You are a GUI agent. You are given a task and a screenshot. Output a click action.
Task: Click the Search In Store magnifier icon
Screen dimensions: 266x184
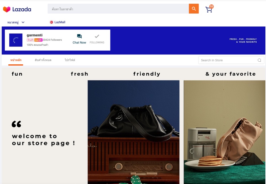click(x=259, y=60)
